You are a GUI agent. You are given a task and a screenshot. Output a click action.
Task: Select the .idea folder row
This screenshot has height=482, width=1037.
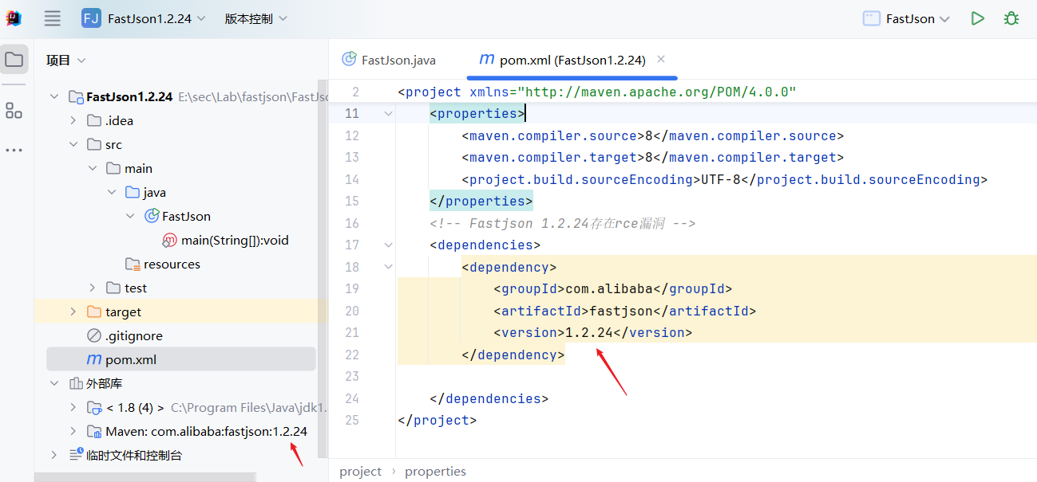point(181,120)
